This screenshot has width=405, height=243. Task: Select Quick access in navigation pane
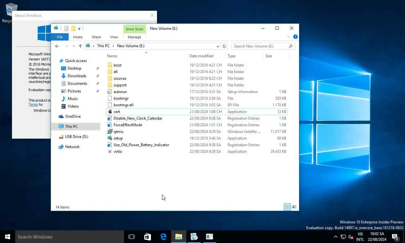(x=76, y=61)
